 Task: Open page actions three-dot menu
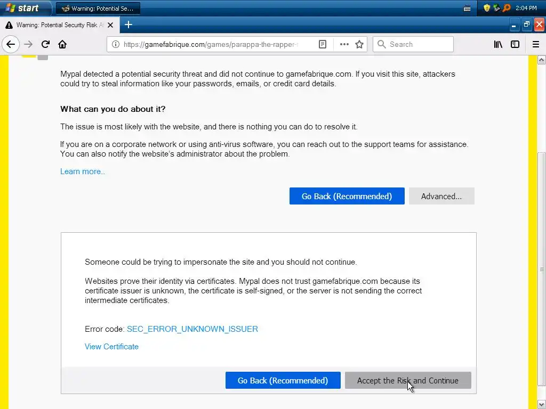coord(344,45)
